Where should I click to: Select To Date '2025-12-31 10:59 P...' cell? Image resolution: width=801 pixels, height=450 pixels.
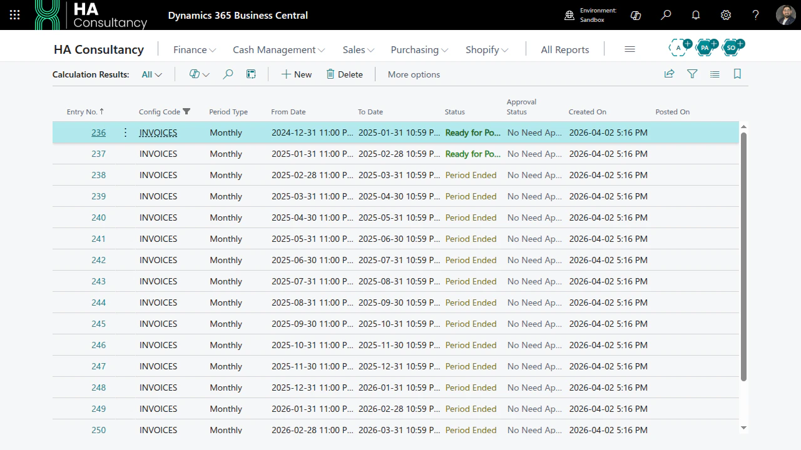pos(399,366)
